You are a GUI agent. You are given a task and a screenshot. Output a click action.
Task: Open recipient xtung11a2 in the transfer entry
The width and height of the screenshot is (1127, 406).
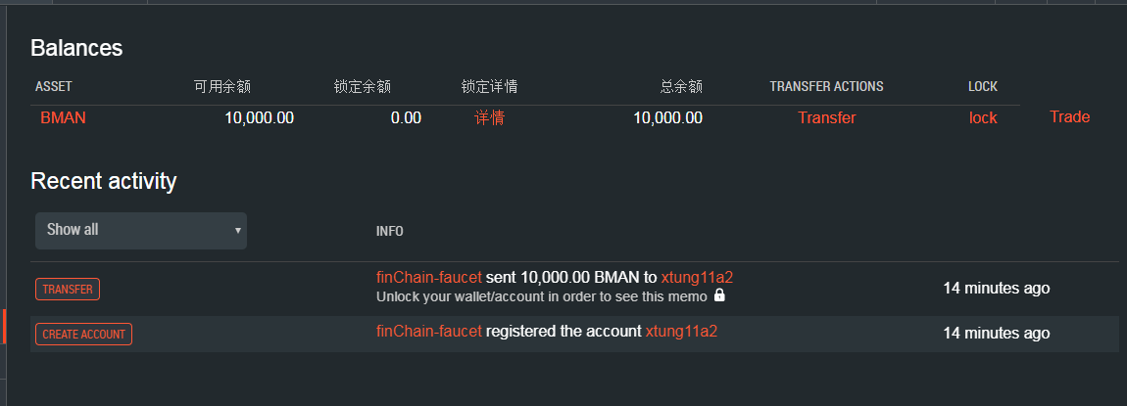[697, 277]
